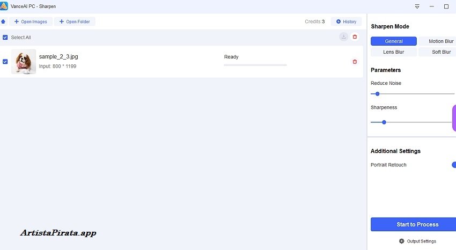Click the red trash icon beside Select All

[355, 36]
